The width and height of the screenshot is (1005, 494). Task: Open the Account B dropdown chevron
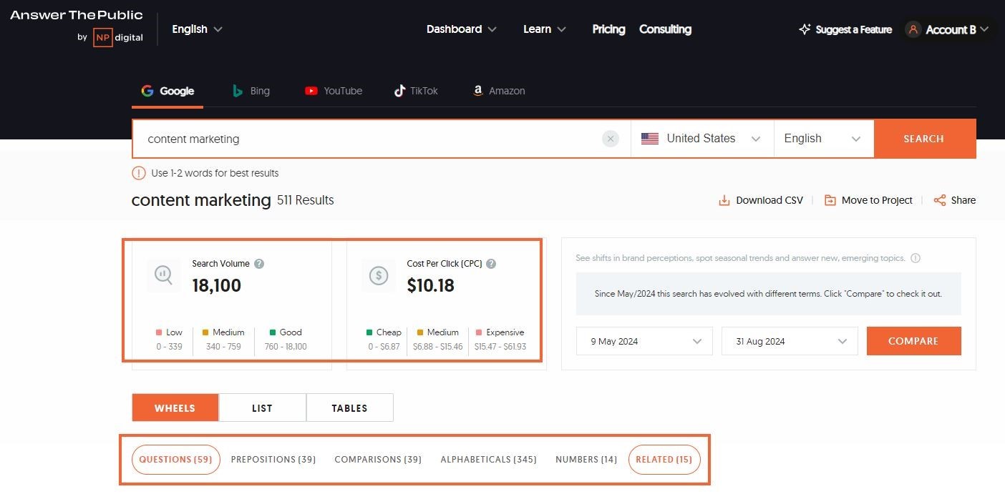[x=984, y=29]
